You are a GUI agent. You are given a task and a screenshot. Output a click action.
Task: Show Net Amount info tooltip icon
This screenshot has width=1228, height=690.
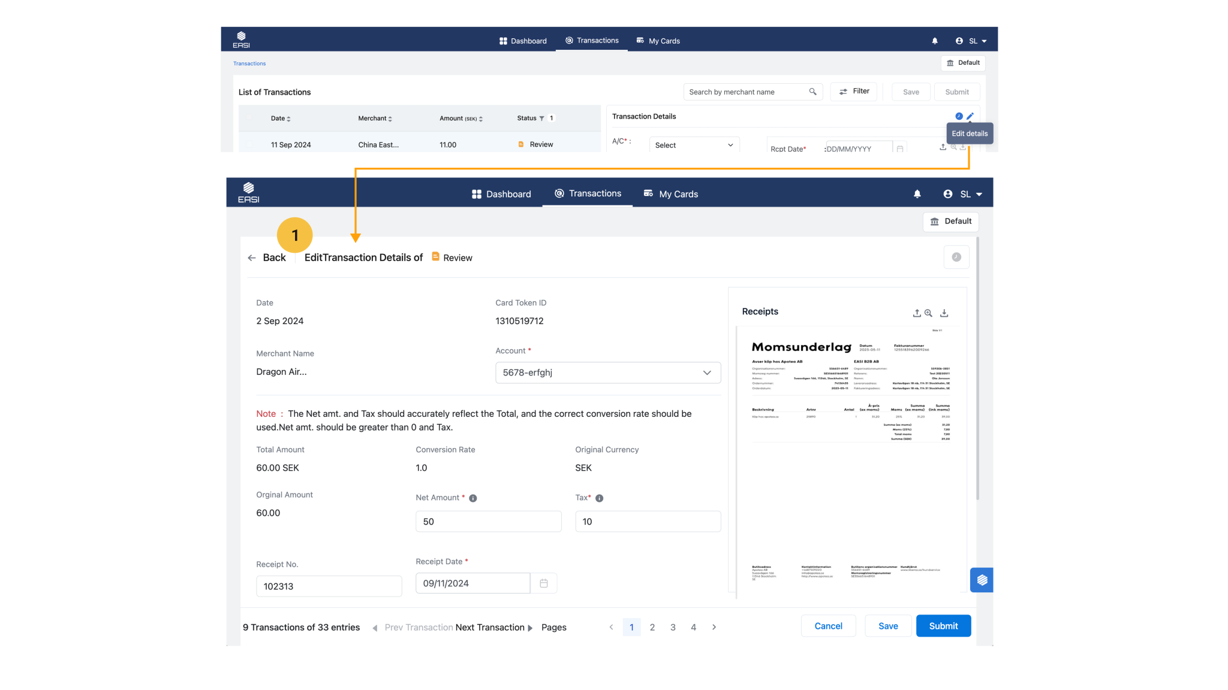473,498
